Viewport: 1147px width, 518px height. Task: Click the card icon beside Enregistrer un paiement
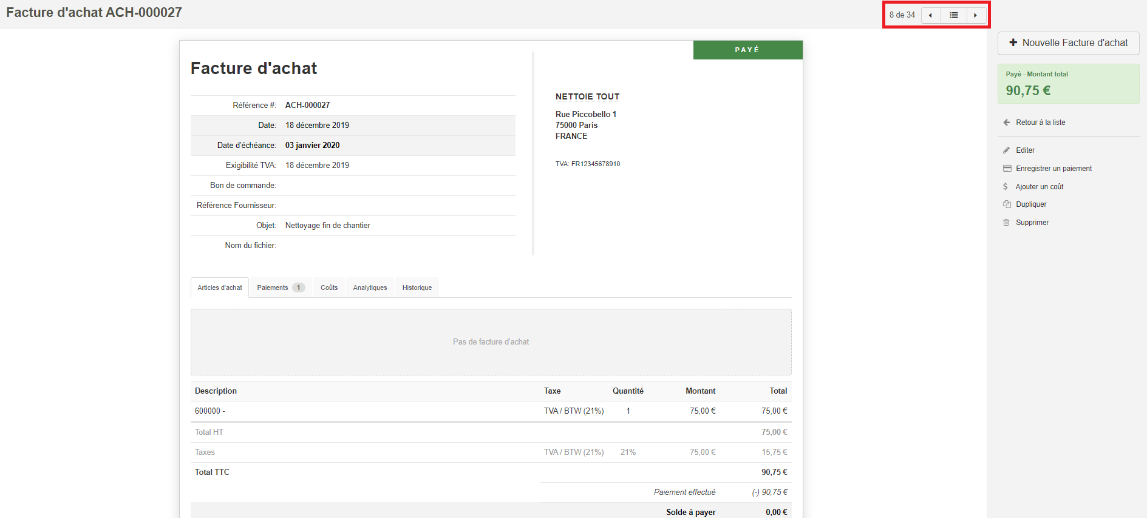click(1007, 169)
